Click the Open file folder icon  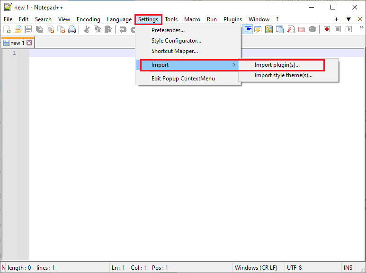tap(18, 29)
